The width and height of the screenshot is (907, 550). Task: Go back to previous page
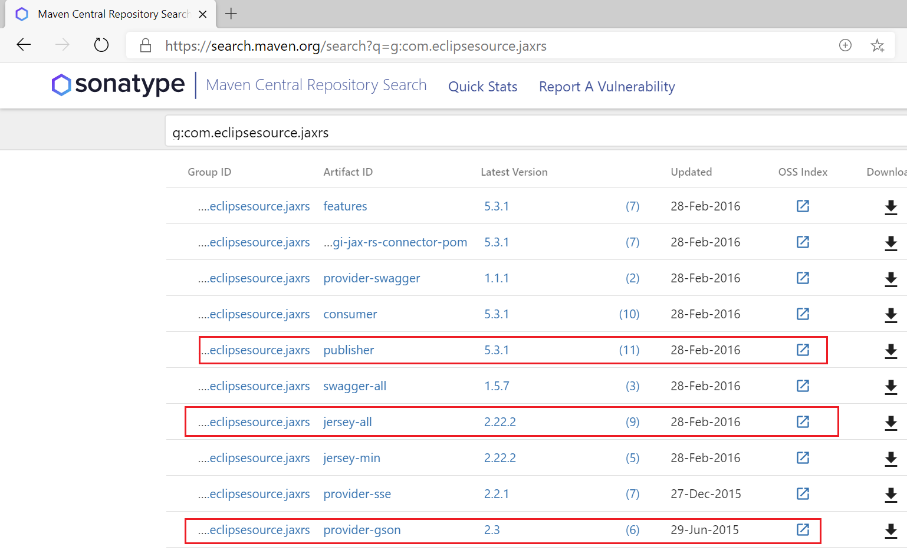click(x=24, y=45)
